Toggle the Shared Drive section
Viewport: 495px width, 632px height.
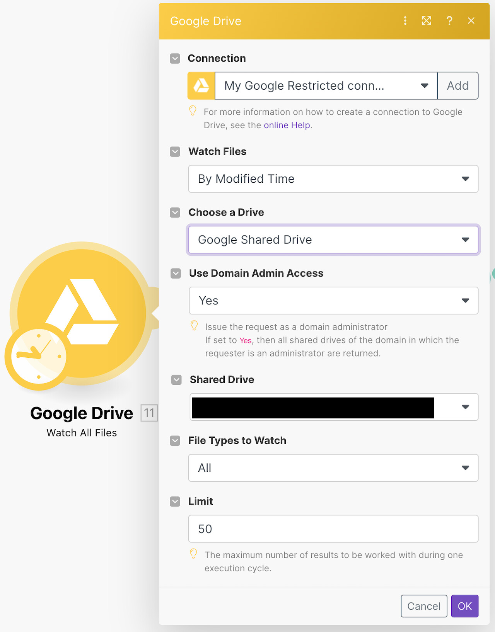click(177, 380)
